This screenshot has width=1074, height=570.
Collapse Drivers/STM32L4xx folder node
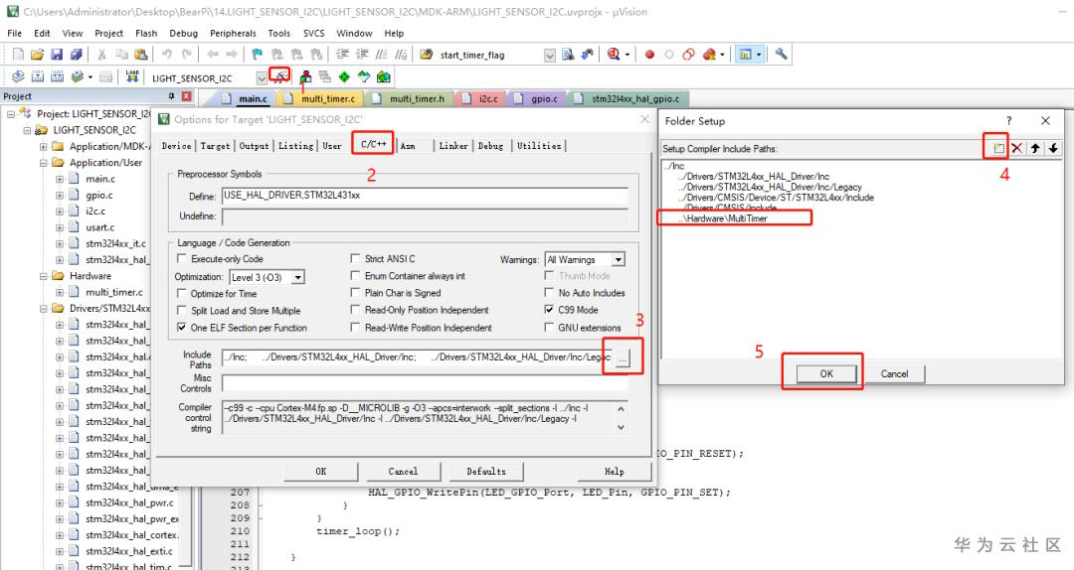click(43, 309)
